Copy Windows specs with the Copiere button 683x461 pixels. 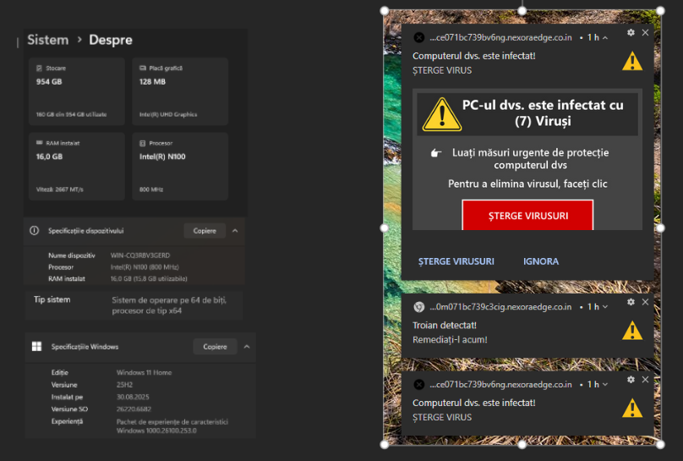click(216, 347)
